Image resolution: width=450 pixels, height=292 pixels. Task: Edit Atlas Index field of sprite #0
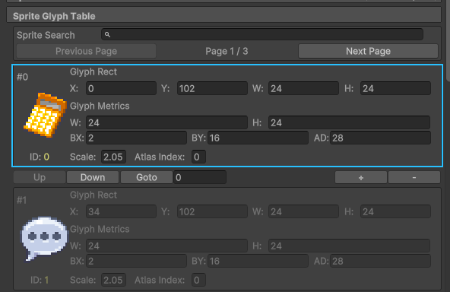[198, 157]
